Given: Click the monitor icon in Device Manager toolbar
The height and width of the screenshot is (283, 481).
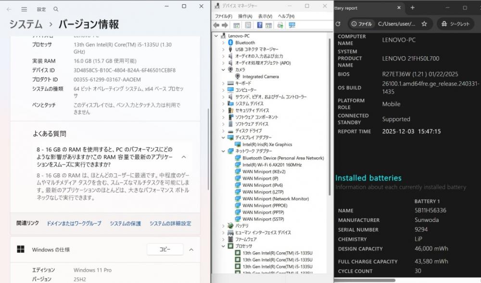Looking at the screenshot, I should point(292,25).
